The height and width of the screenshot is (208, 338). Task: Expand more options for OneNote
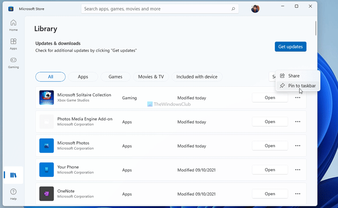pos(297,194)
